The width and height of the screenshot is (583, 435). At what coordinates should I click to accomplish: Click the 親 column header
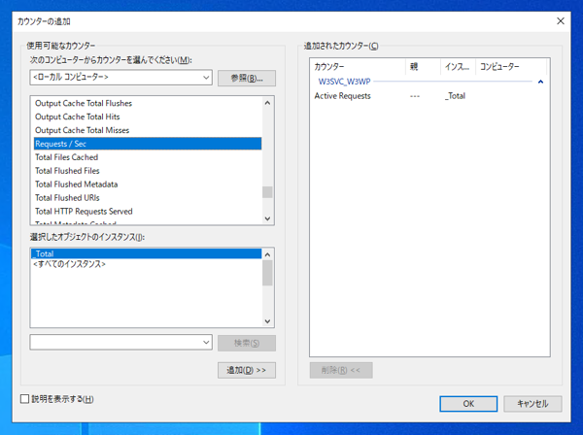click(423, 67)
